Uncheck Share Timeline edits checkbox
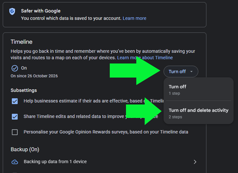This screenshot has width=238, height=173. 15,117
